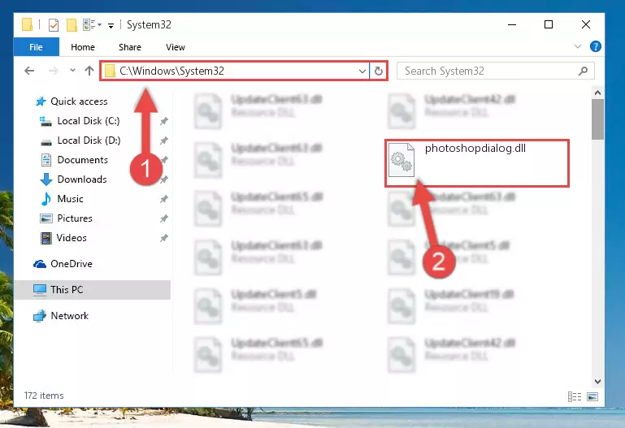Click the Network icon in sidebar
Screen dimensions: 625x428
click(x=40, y=316)
